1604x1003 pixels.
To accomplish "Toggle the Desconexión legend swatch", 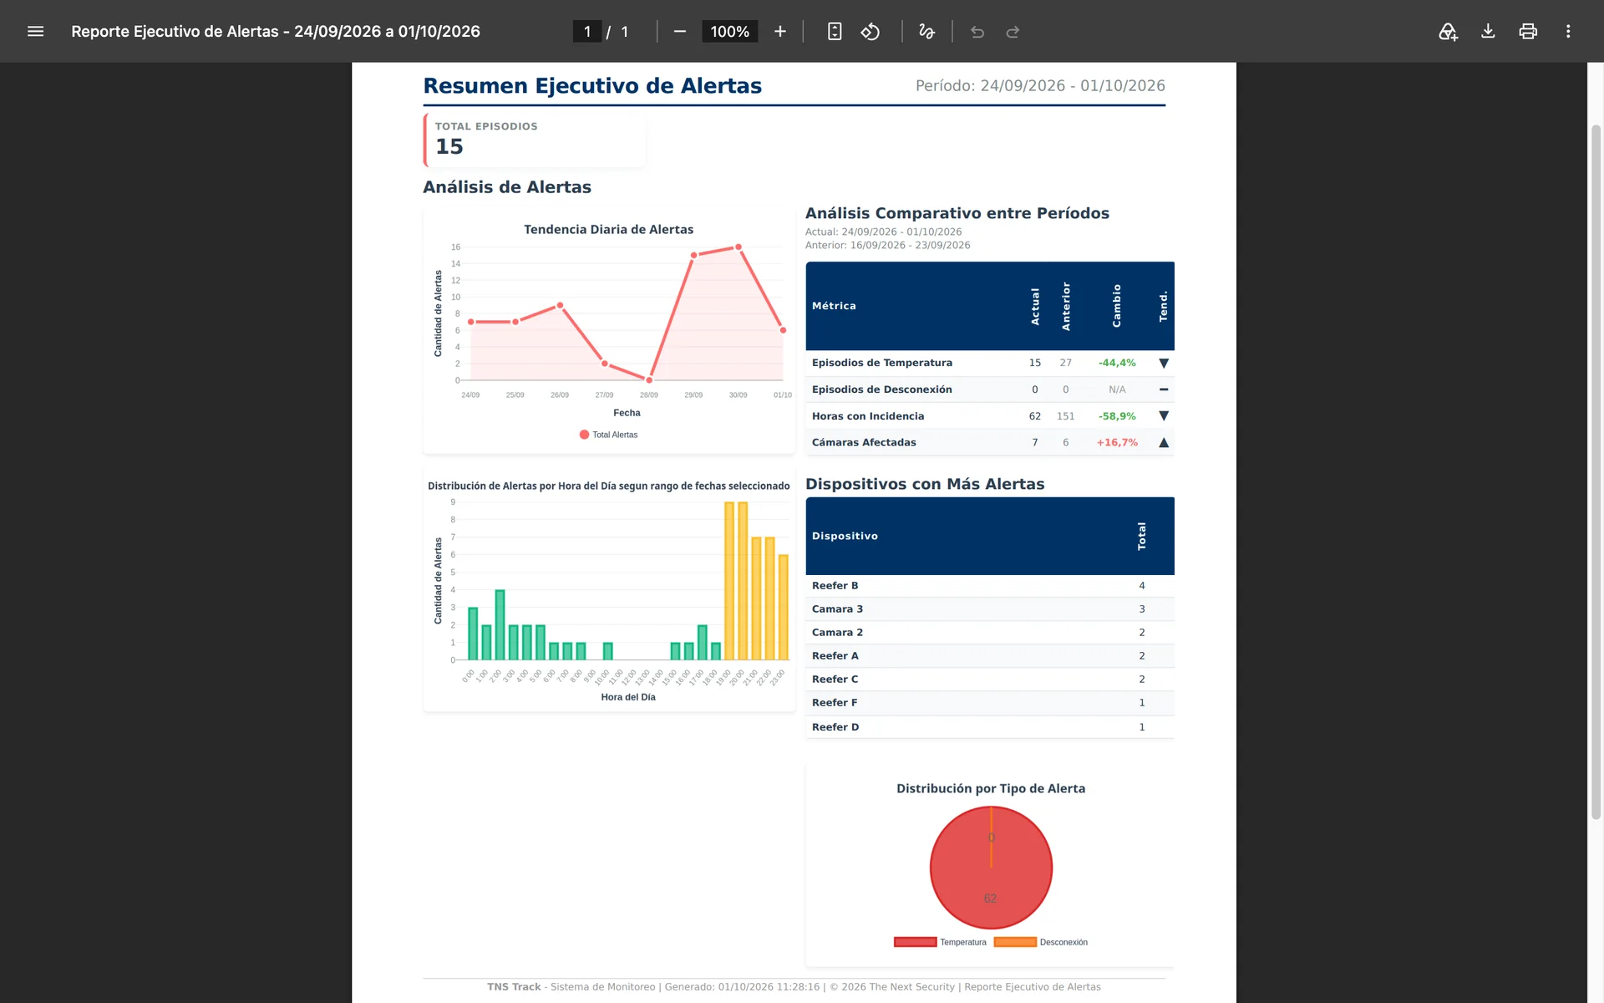I will tap(1015, 942).
